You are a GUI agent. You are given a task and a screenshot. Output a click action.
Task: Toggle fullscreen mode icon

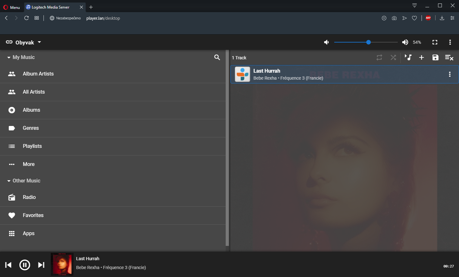(435, 42)
